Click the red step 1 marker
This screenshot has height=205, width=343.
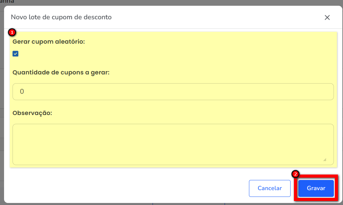tap(12, 32)
